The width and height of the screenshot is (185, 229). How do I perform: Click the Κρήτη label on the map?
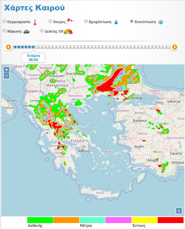click(100, 193)
